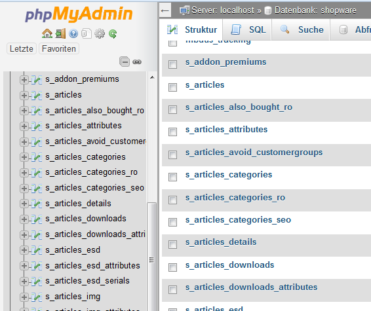
Task: Check the s_articles_avoid_customergroups row checkbox
Action: (x=172, y=155)
